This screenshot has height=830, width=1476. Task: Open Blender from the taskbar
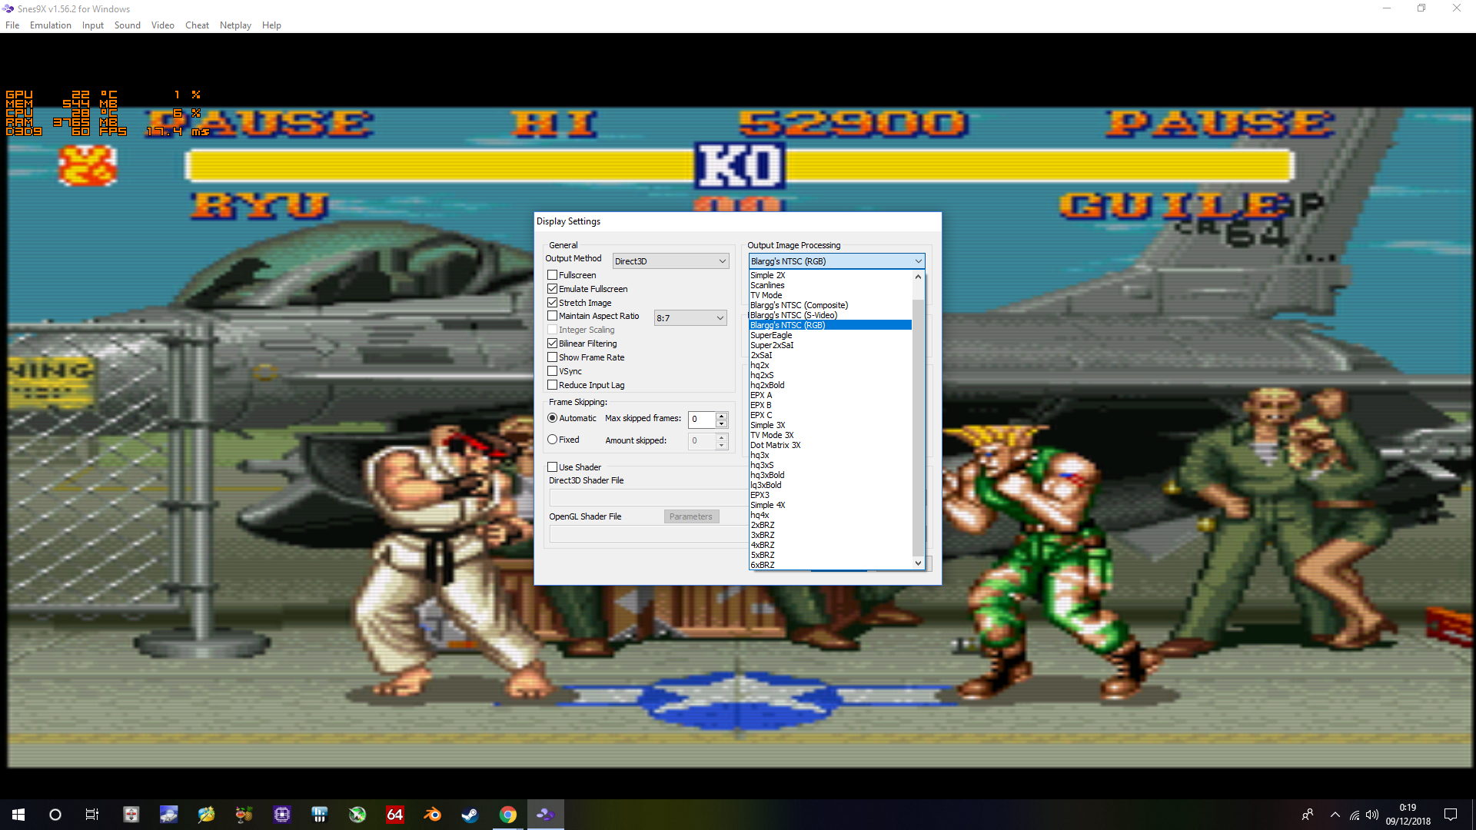click(x=433, y=815)
